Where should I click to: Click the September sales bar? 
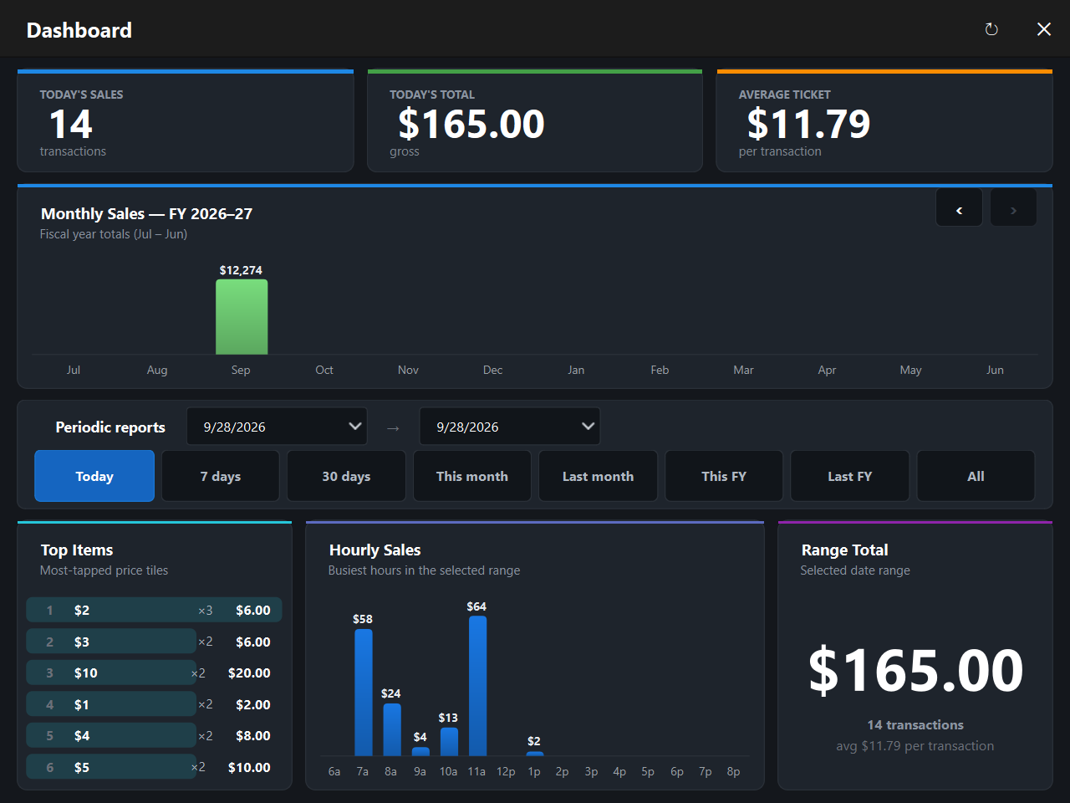click(242, 317)
